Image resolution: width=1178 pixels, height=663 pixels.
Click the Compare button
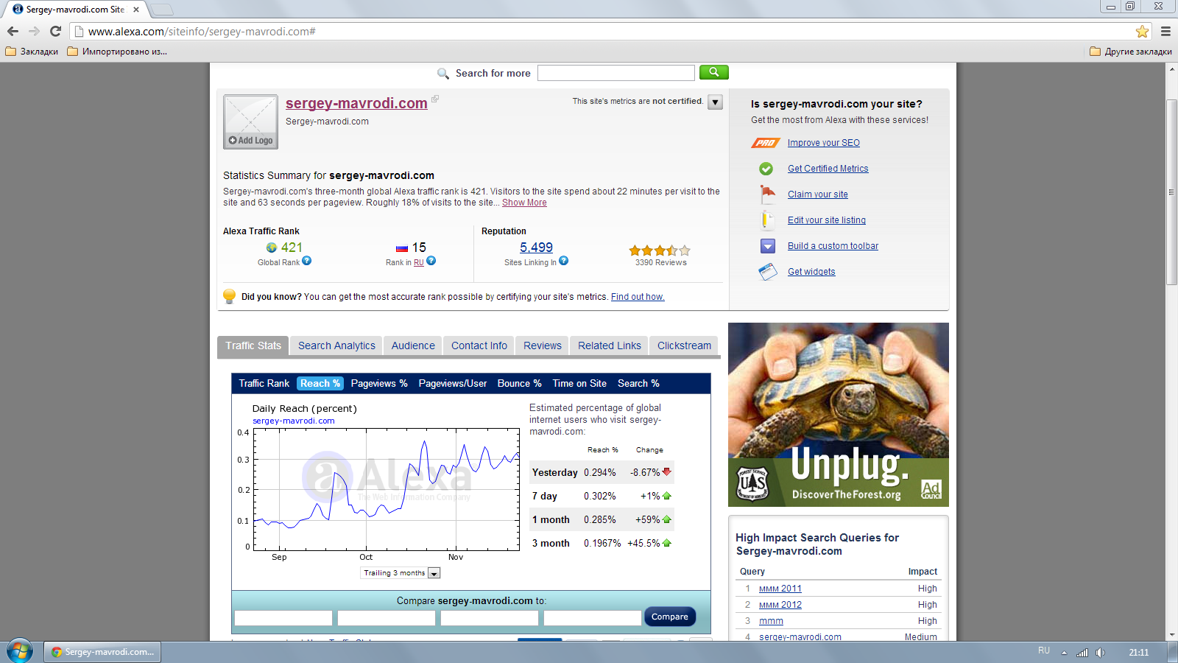pyautogui.click(x=669, y=617)
